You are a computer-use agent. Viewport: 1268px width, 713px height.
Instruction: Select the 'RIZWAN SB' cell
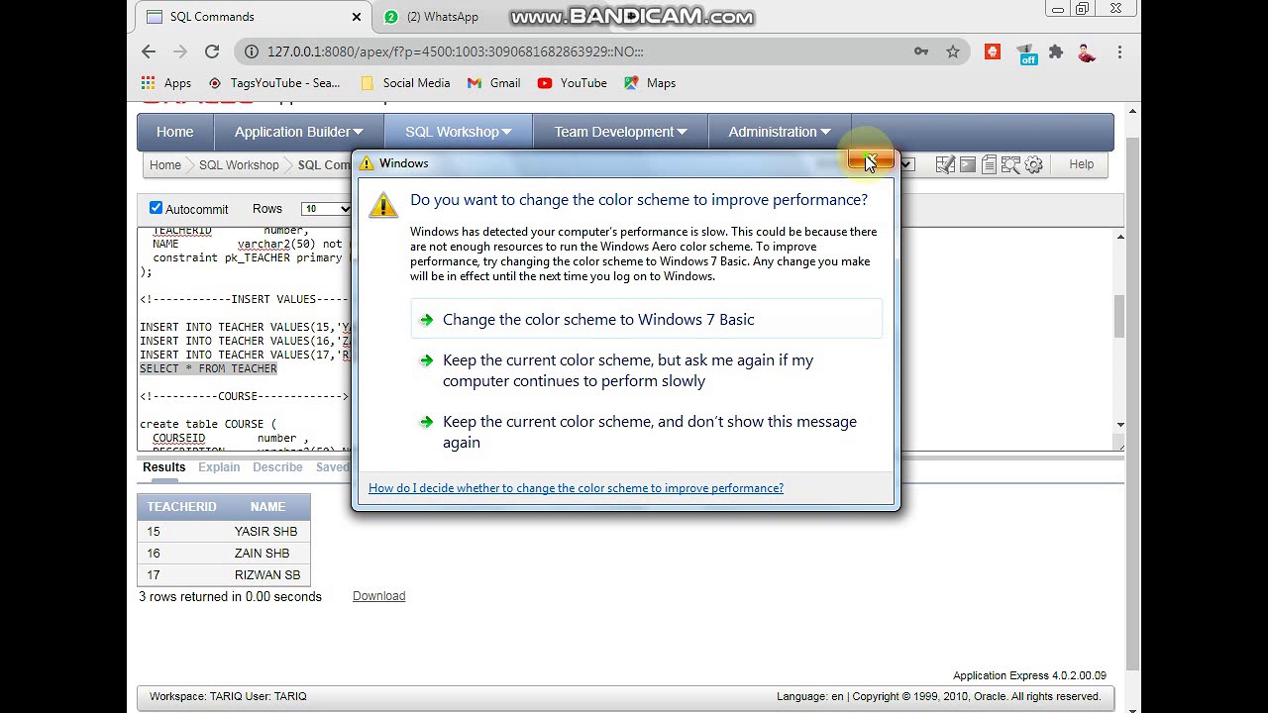pyautogui.click(x=266, y=575)
